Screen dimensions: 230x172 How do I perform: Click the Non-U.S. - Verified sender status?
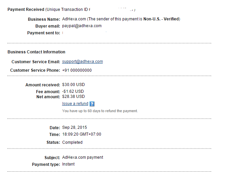click(x=161, y=19)
